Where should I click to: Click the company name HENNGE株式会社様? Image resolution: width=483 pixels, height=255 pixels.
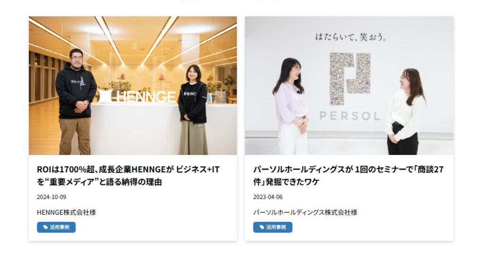(x=66, y=212)
